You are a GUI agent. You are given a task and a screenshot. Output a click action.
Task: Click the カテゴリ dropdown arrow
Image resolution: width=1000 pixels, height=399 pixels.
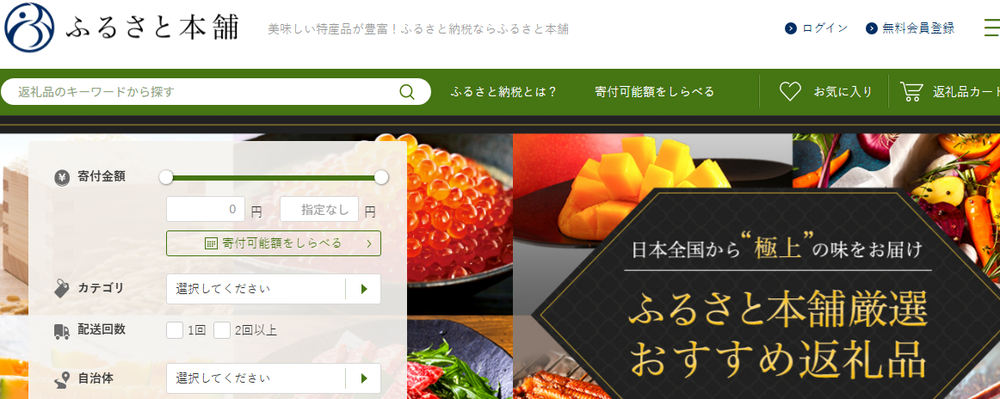pyautogui.click(x=364, y=289)
